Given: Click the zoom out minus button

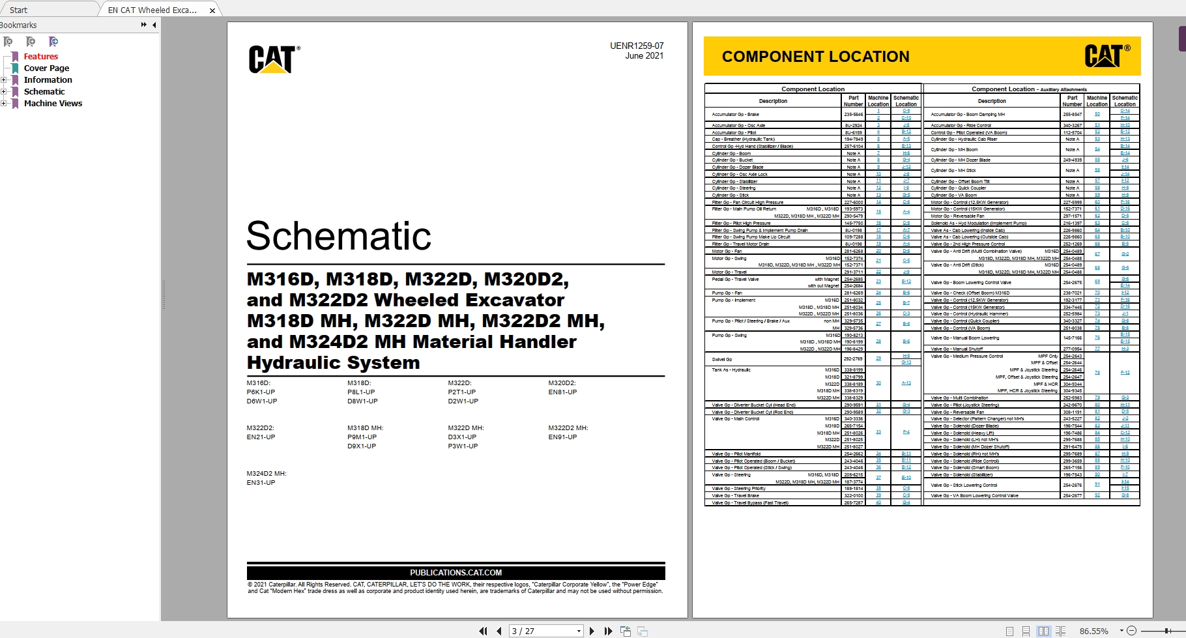Looking at the screenshot, I should coord(1132,631).
